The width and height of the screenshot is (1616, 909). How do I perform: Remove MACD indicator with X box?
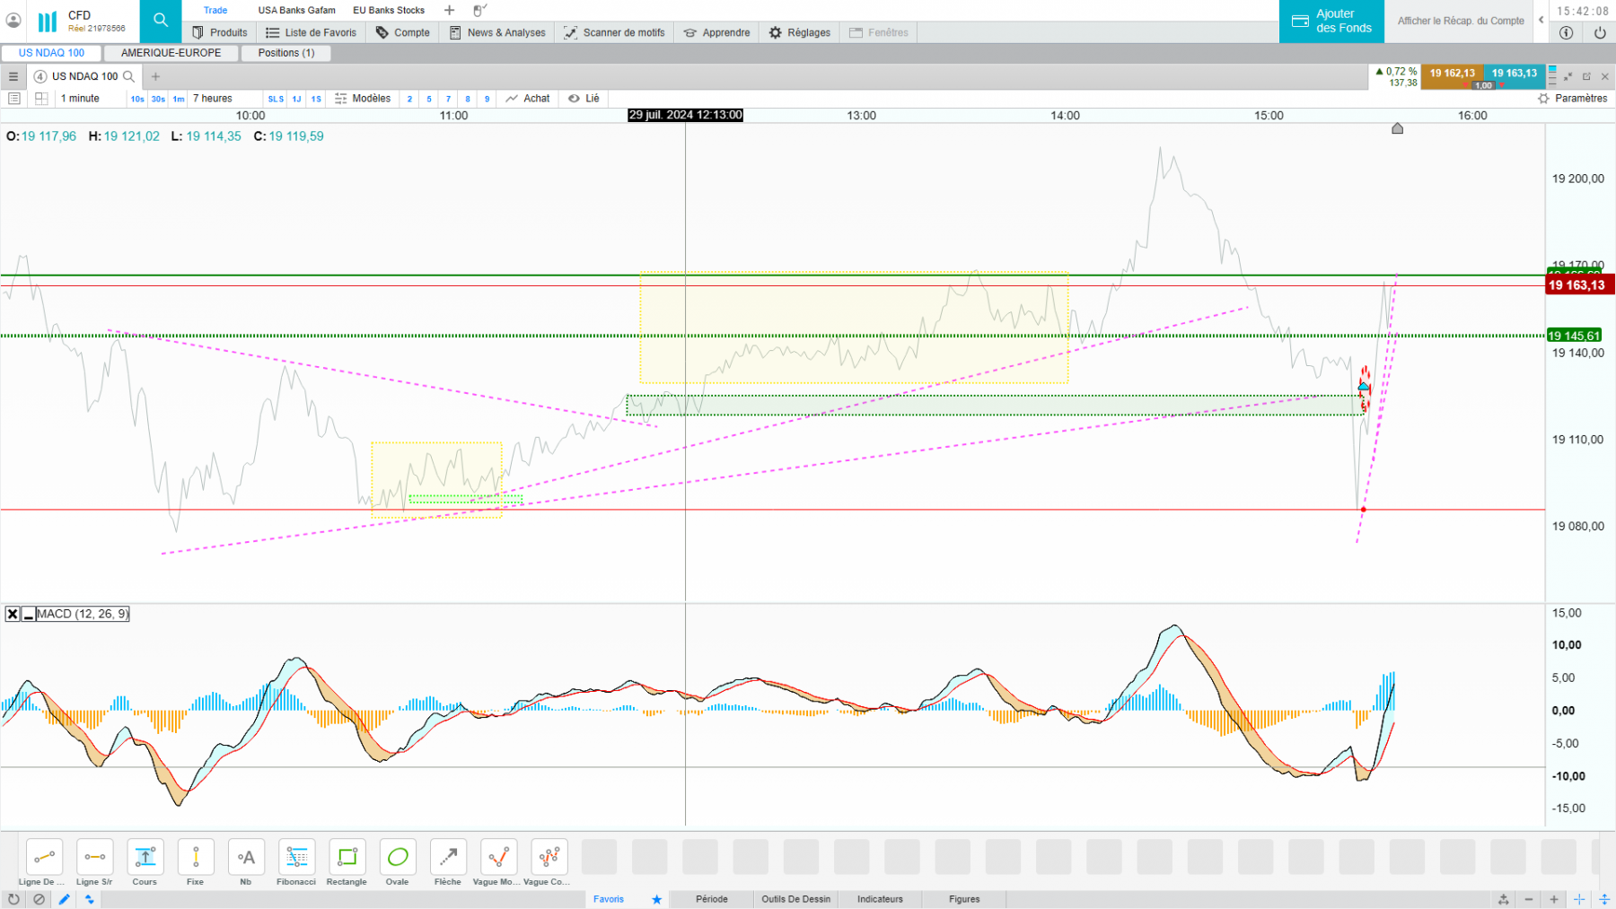(13, 615)
